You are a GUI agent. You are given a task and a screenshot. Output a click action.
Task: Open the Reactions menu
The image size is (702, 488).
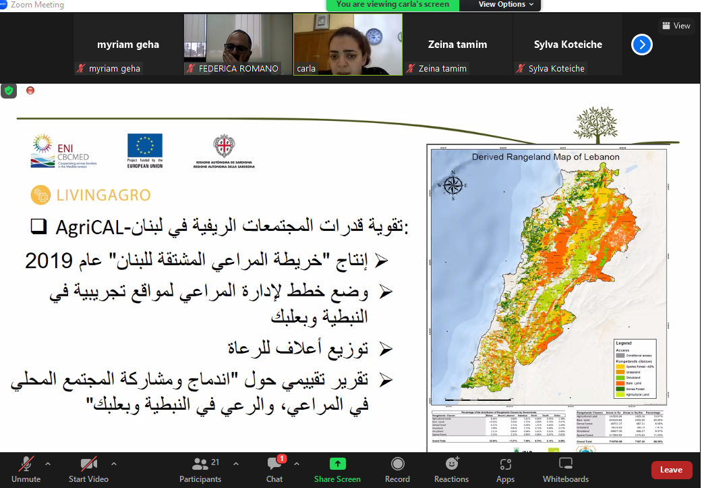(451, 470)
